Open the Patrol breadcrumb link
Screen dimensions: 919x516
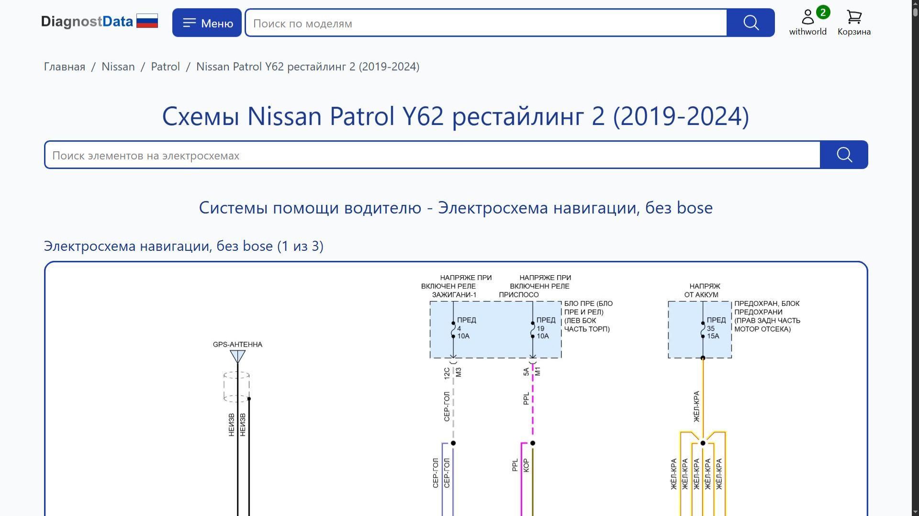pos(166,67)
